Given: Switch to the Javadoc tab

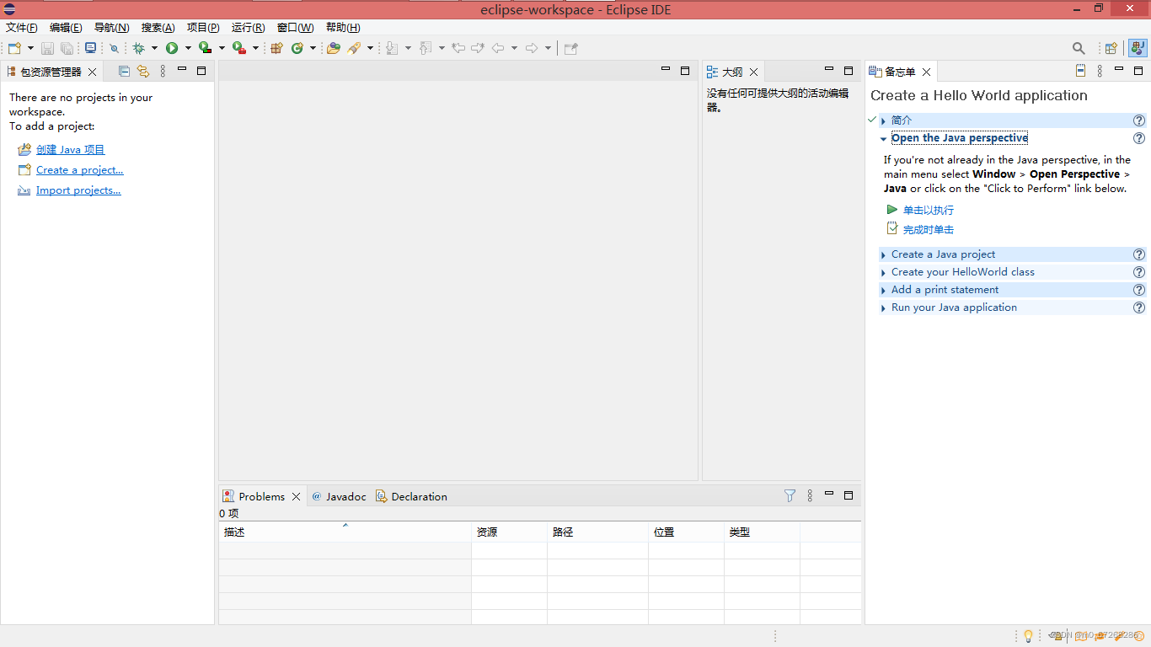Looking at the screenshot, I should point(339,496).
